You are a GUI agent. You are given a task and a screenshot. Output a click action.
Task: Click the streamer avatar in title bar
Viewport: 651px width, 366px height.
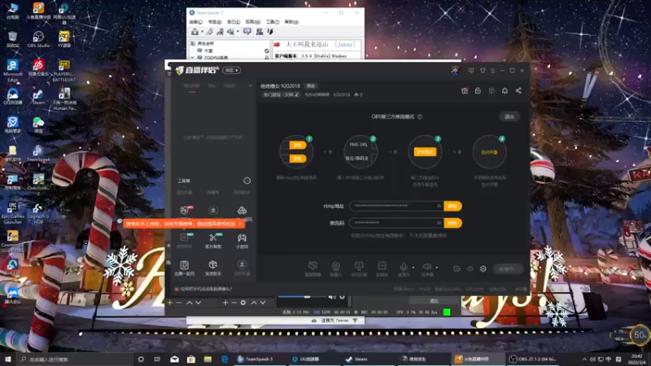[x=455, y=71]
